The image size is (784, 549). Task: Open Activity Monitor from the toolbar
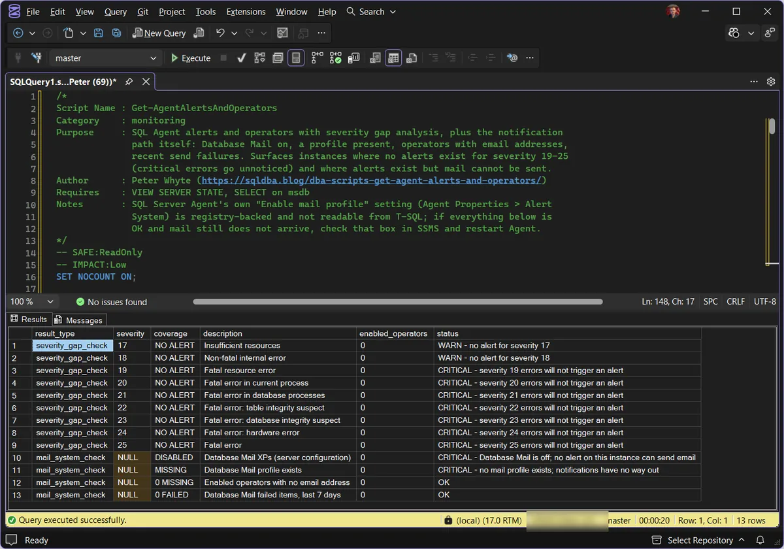[x=282, y=33]
